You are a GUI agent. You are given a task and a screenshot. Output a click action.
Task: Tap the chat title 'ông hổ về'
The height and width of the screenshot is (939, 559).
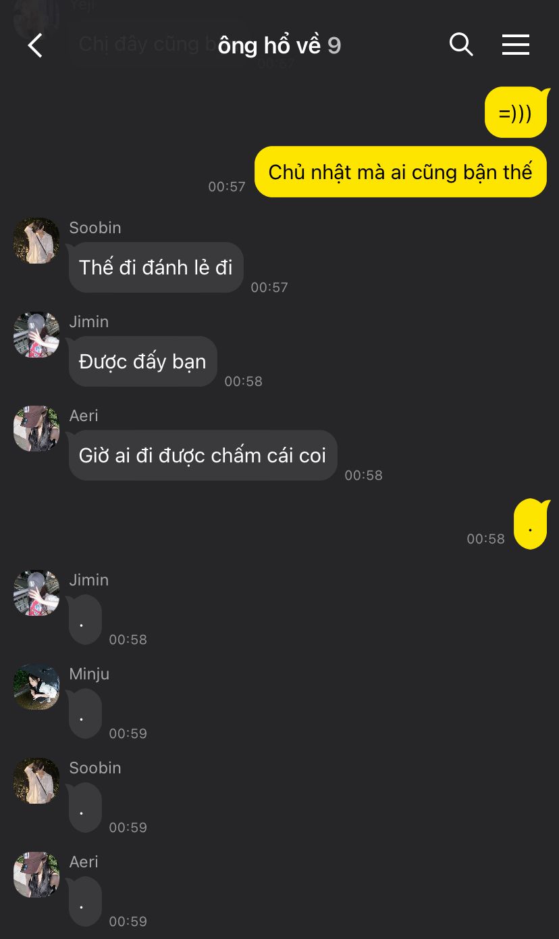click(x=269, y=45)
